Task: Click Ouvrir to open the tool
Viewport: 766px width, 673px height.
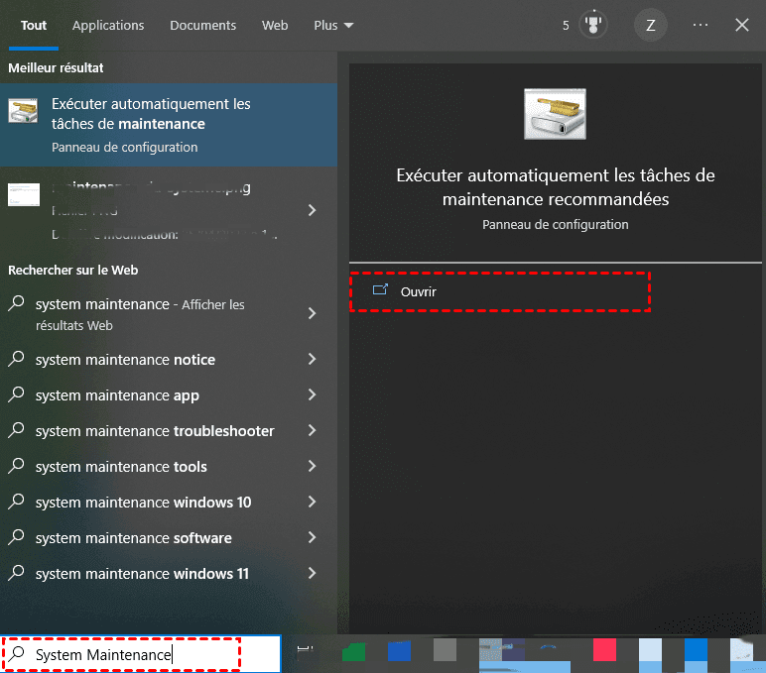Action: (500, 291)
